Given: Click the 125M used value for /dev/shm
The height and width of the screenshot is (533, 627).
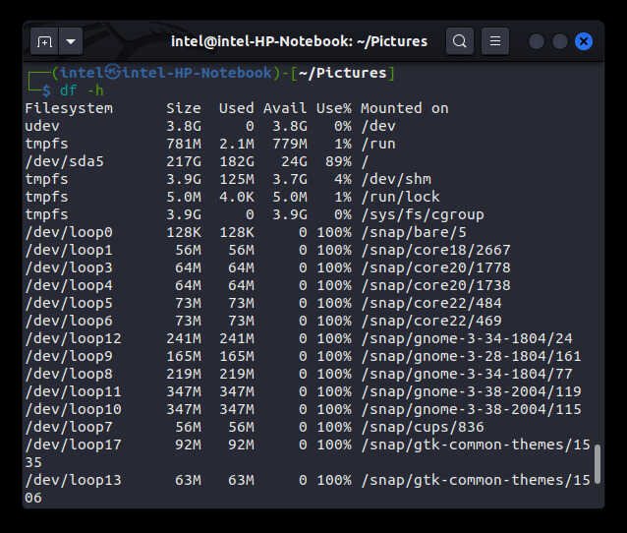Looking at the screenshot, I should pos(236,179).
